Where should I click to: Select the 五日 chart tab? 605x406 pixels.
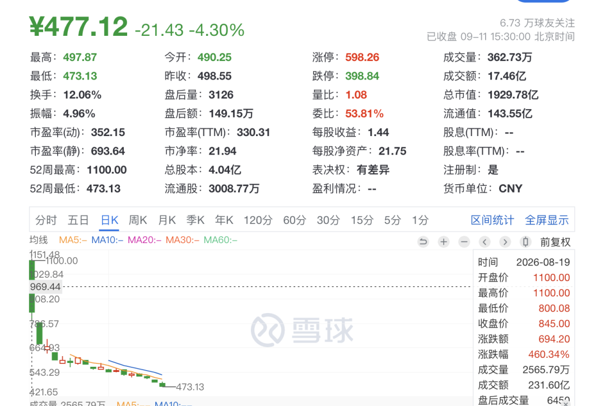coord(78,220)
